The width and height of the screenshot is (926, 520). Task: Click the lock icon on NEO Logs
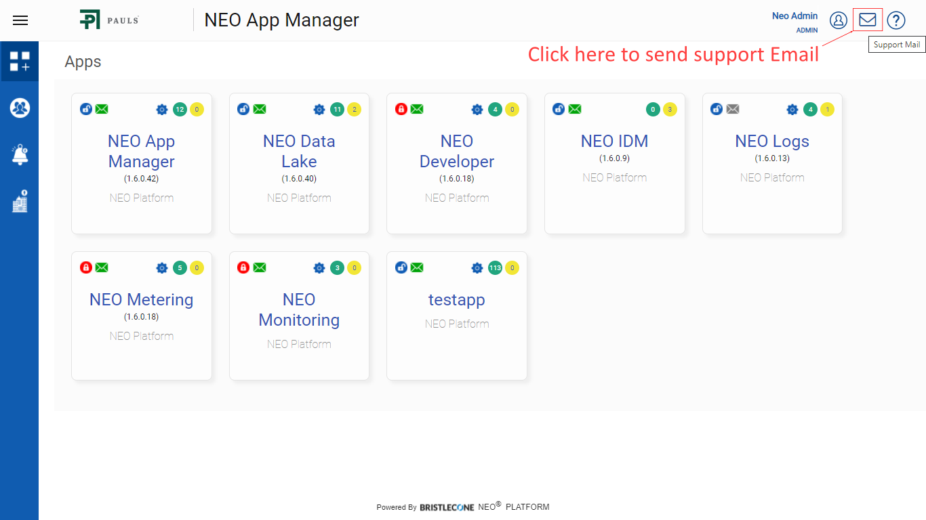pos(717,109)
